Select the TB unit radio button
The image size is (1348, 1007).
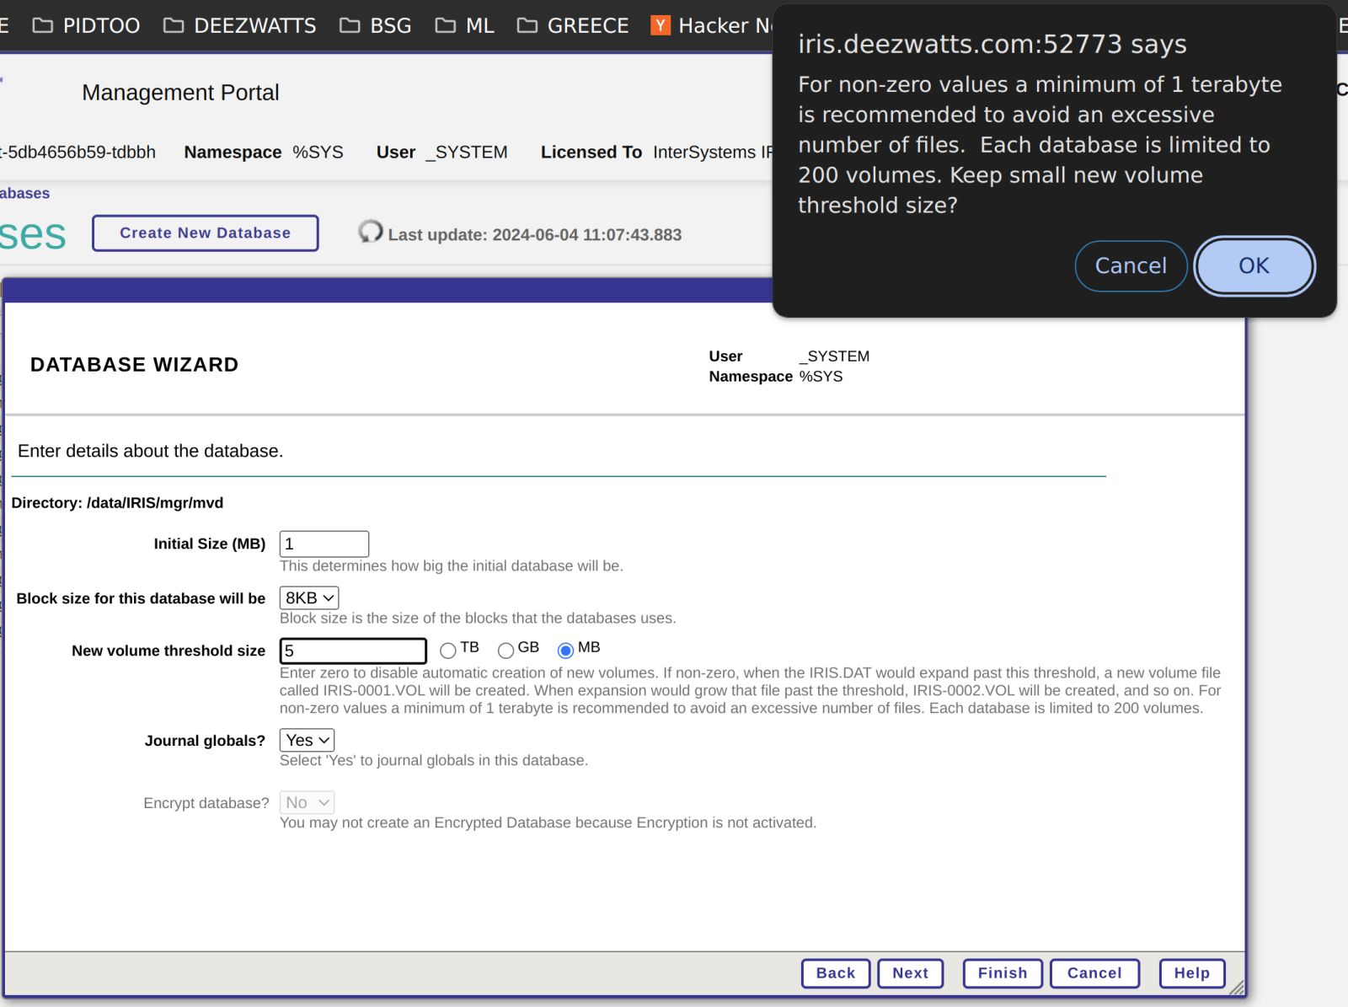[448, 650]
